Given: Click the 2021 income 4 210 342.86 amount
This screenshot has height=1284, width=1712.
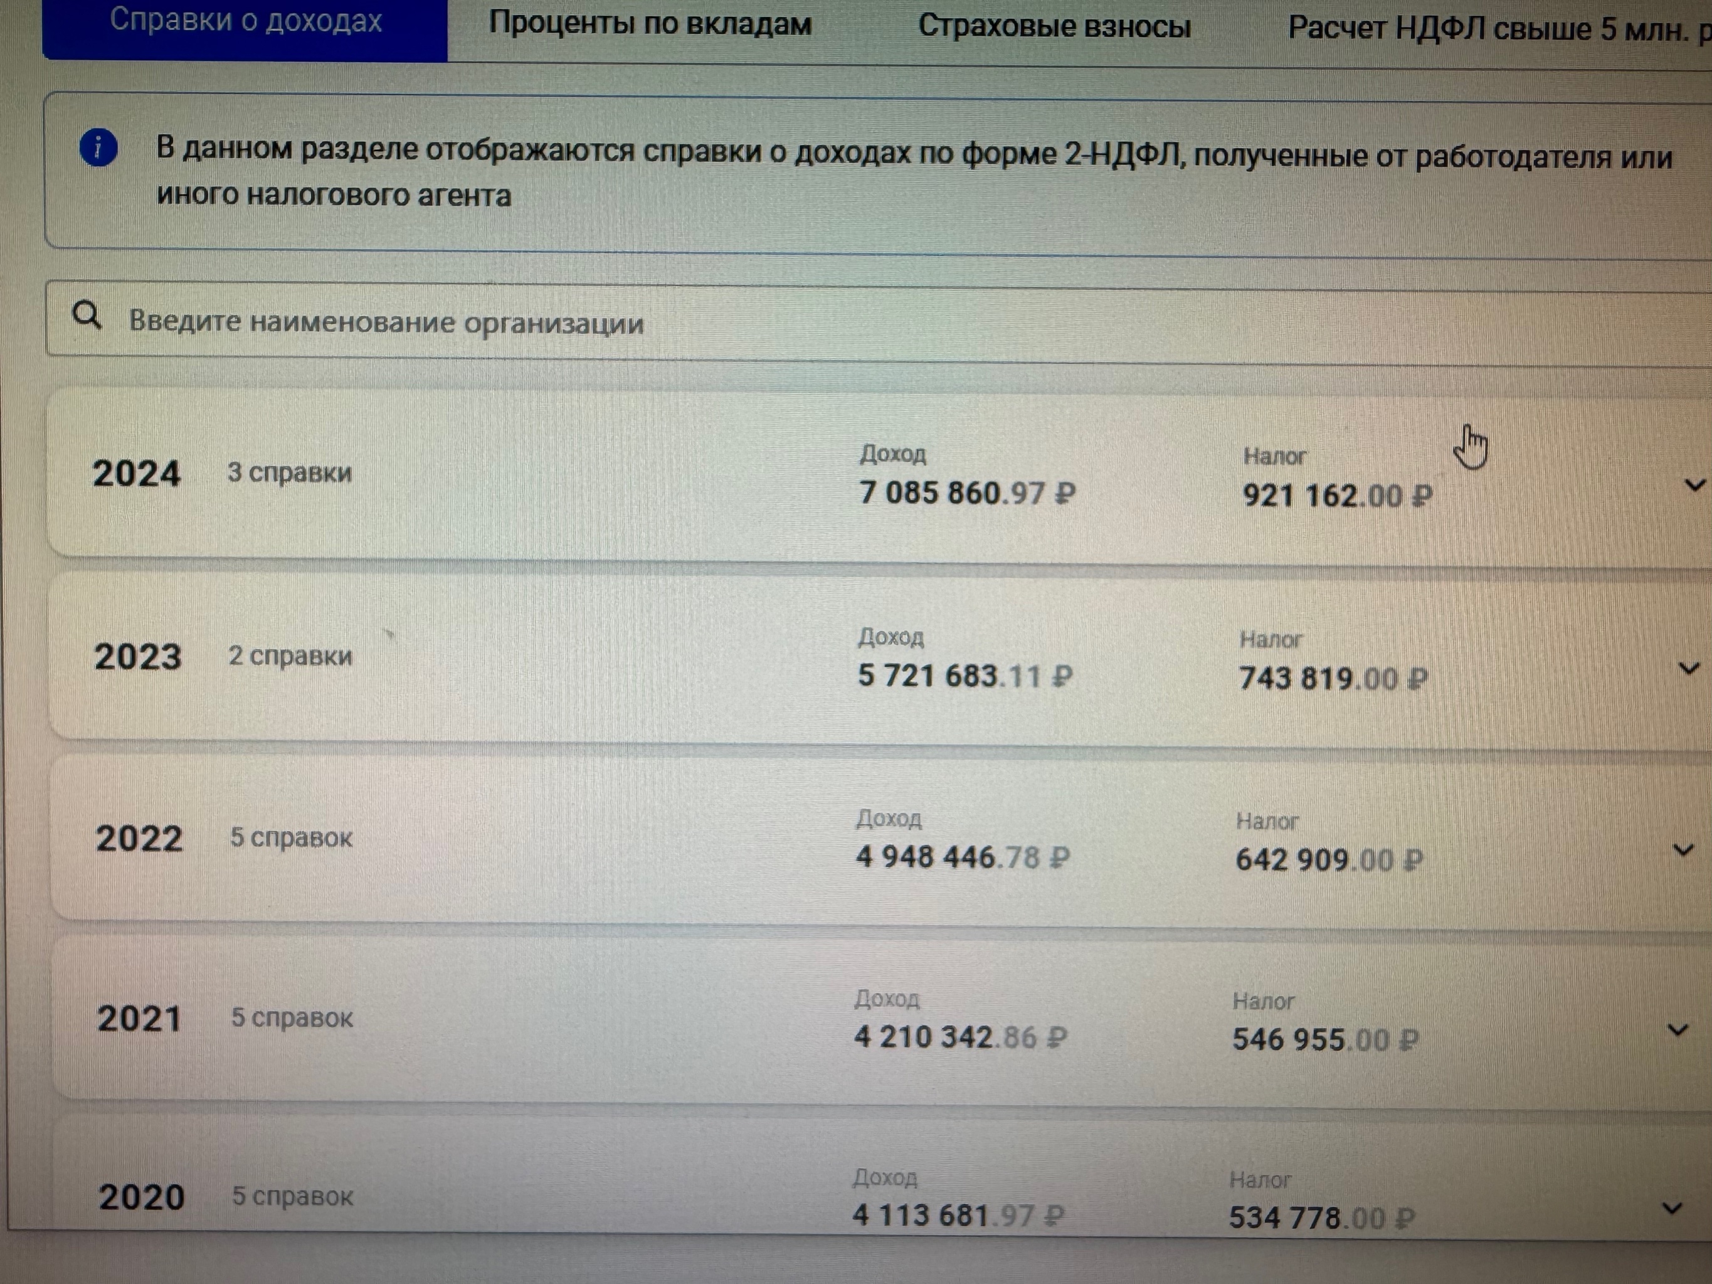Looking at the screenshot, I should coord(961,1037).
